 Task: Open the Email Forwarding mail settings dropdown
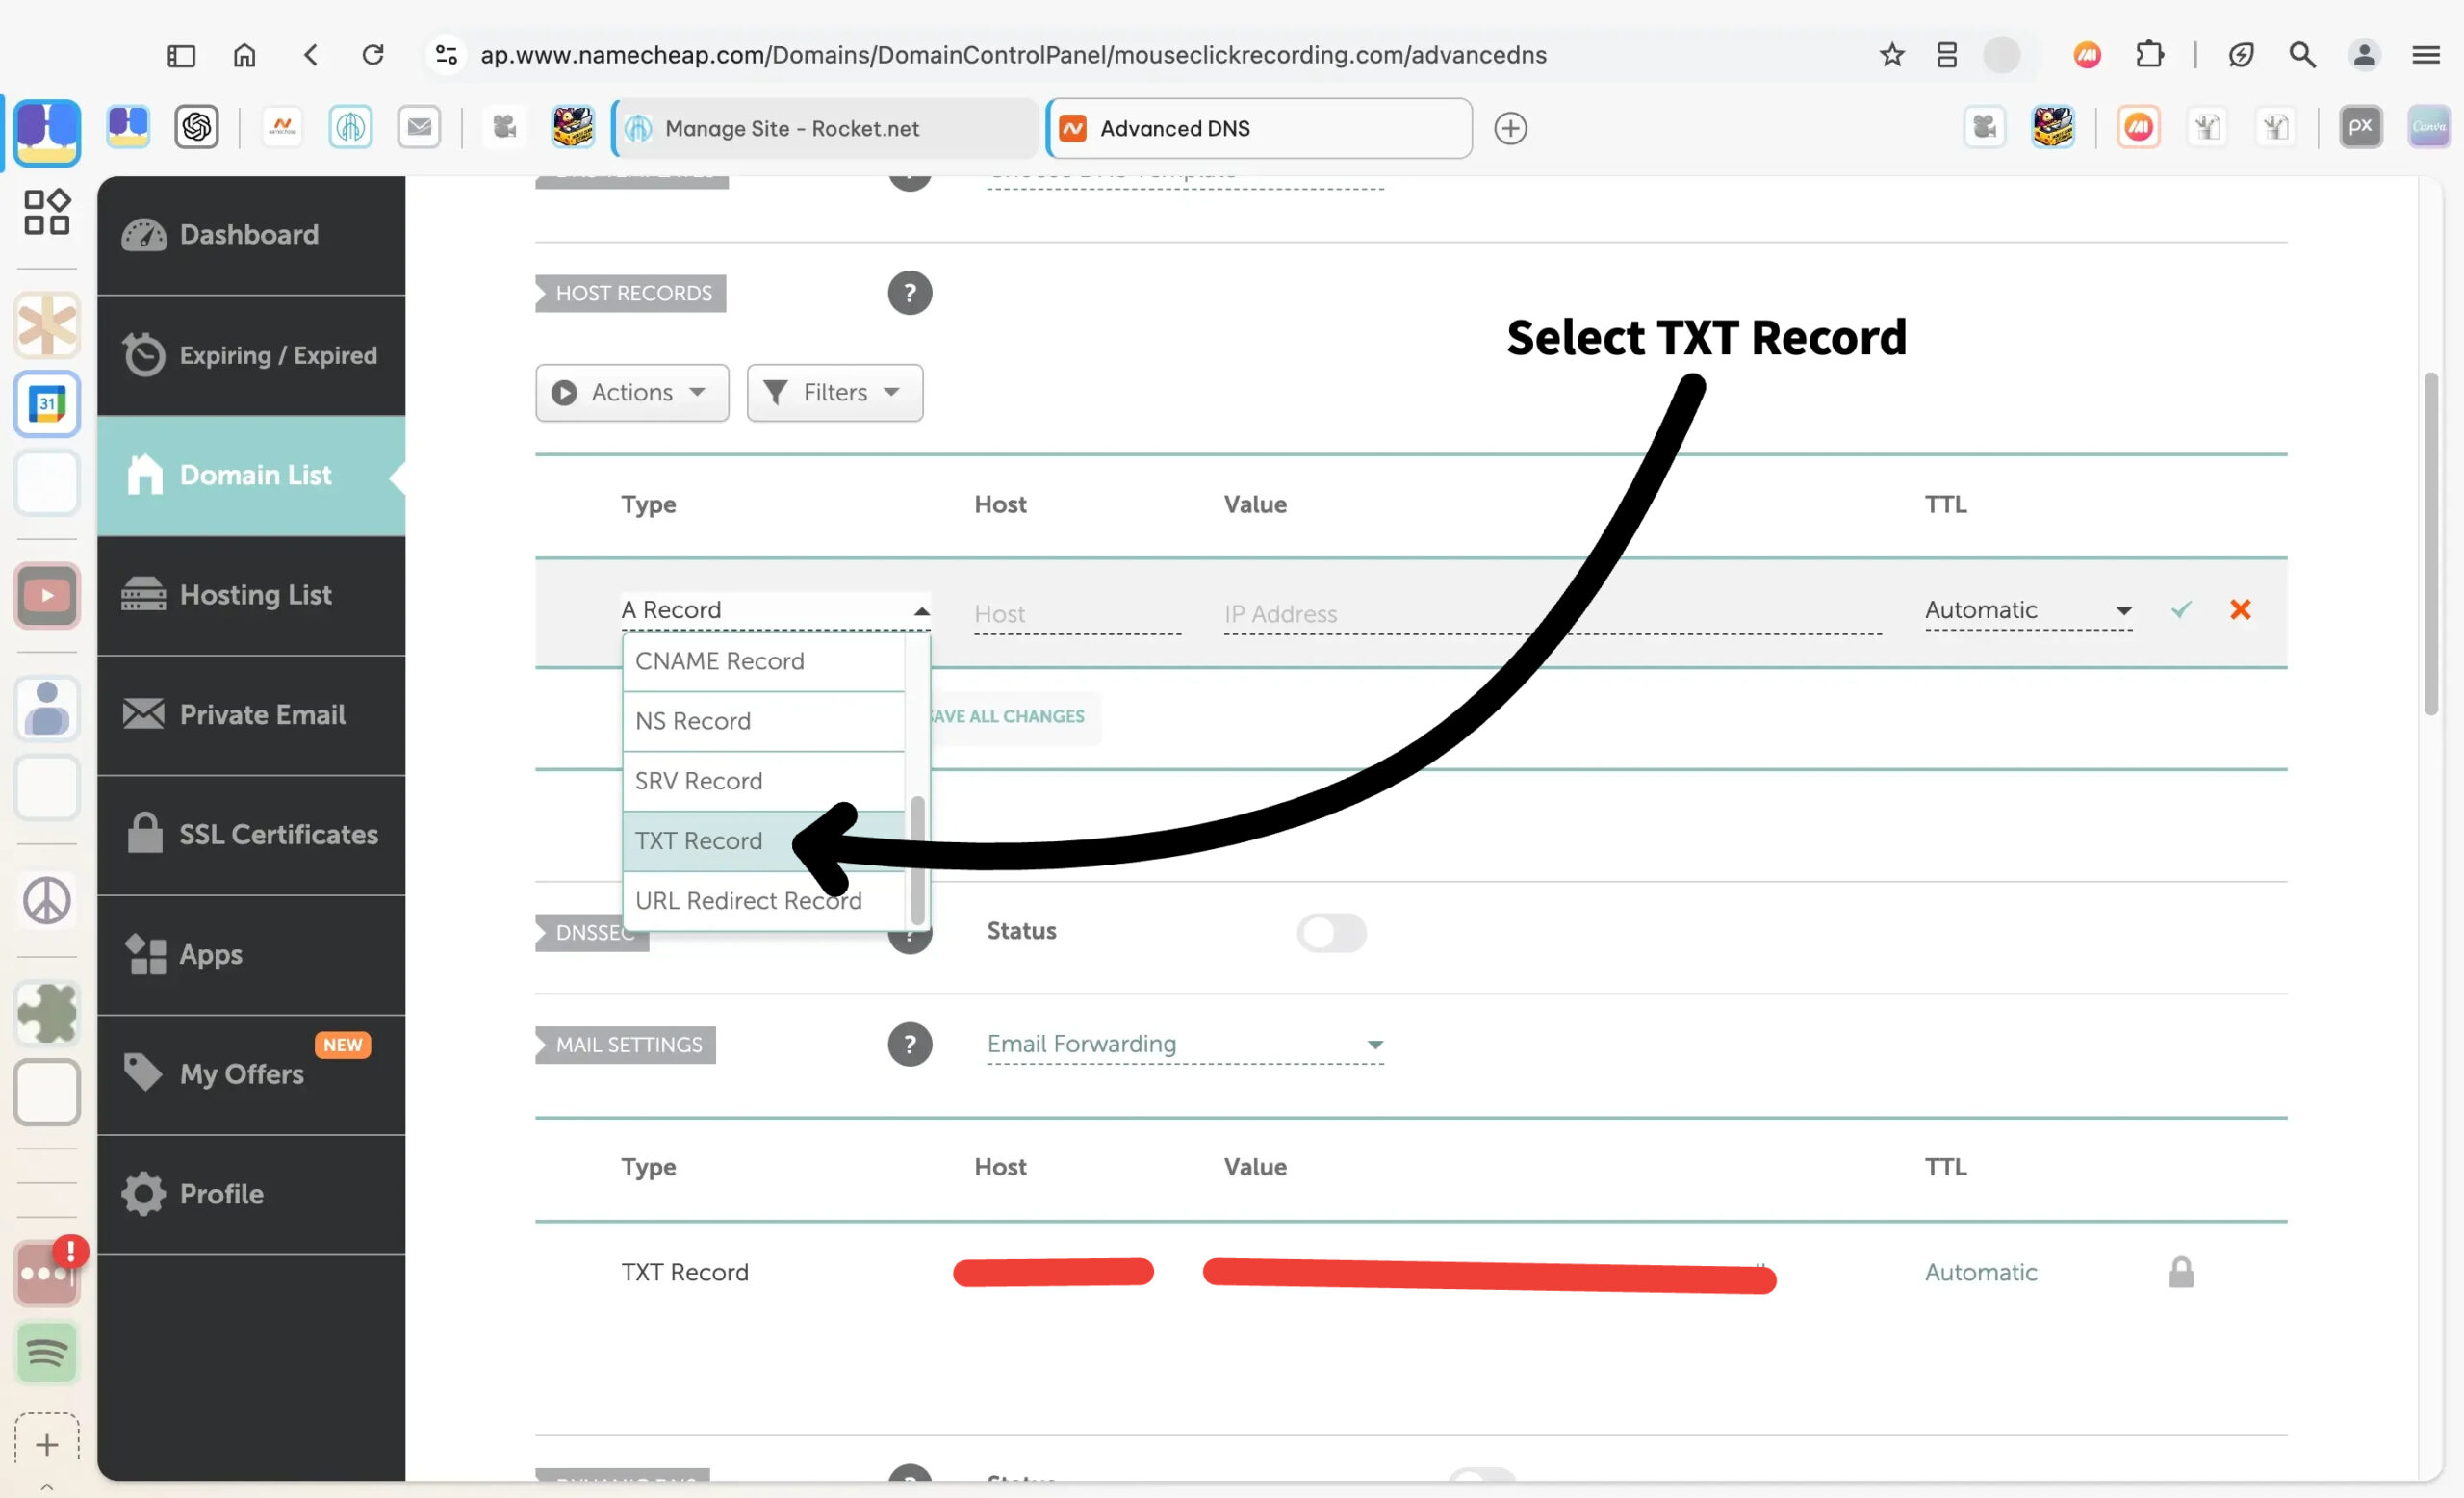point(1184,1044)
